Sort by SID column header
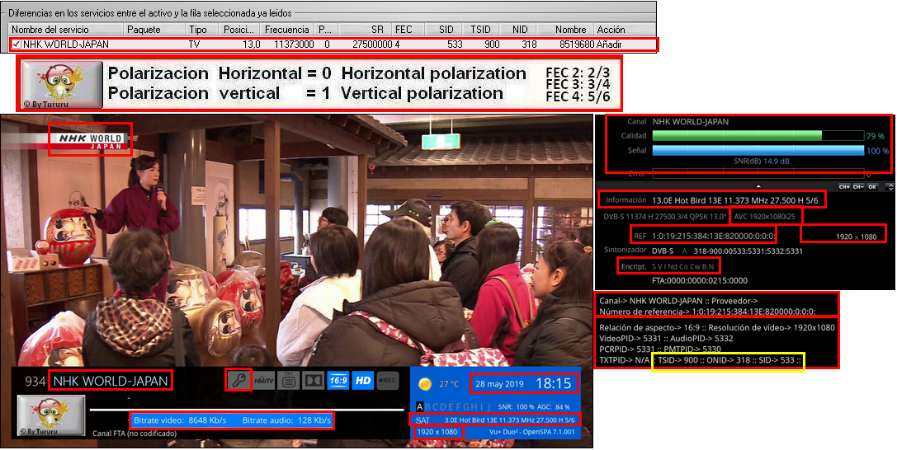The image size is (897, 450). click(x=445, y=30)
